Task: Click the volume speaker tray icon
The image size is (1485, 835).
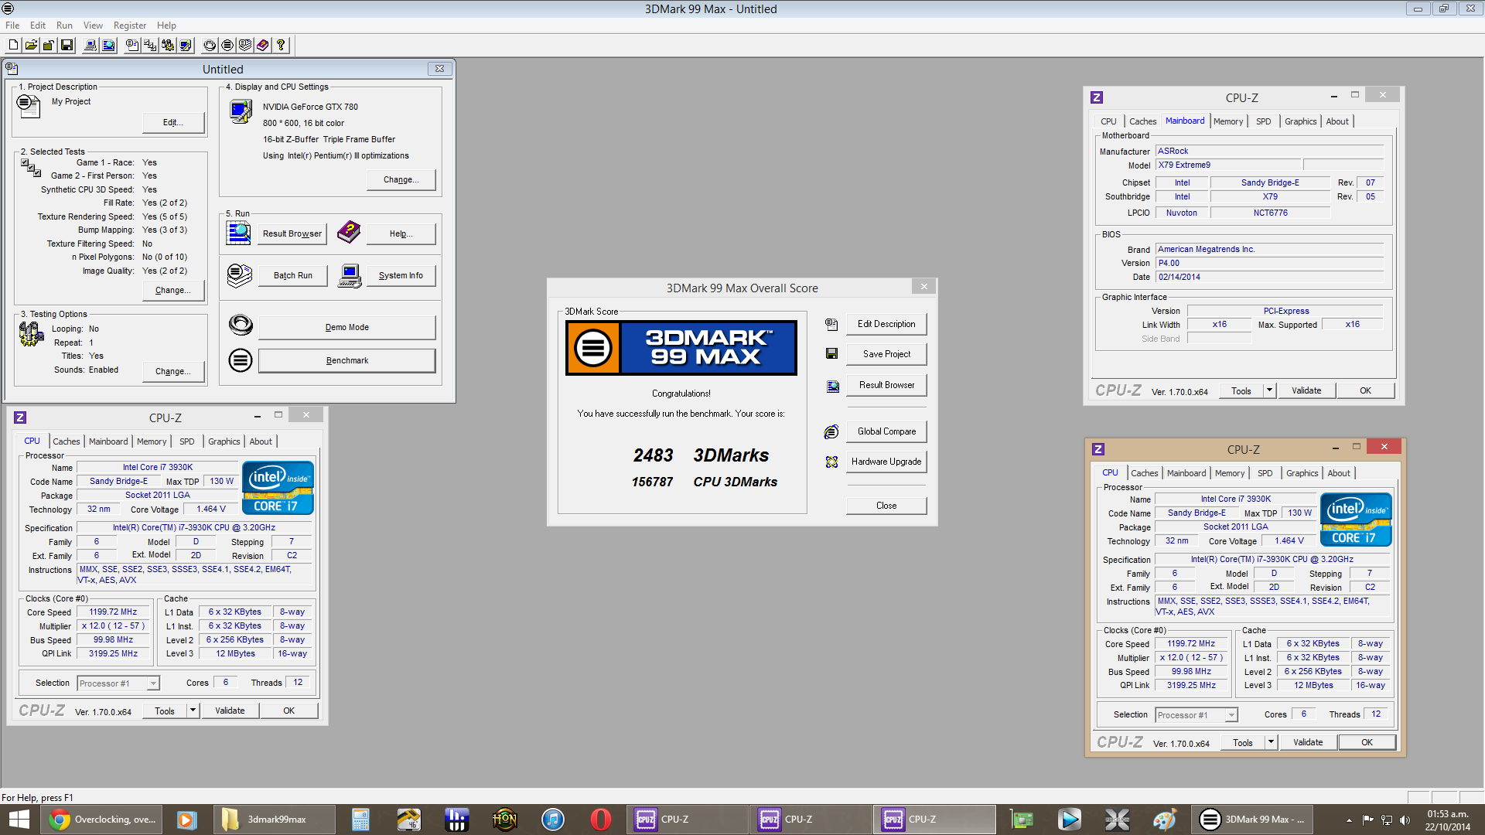Action: (1405, 820)
